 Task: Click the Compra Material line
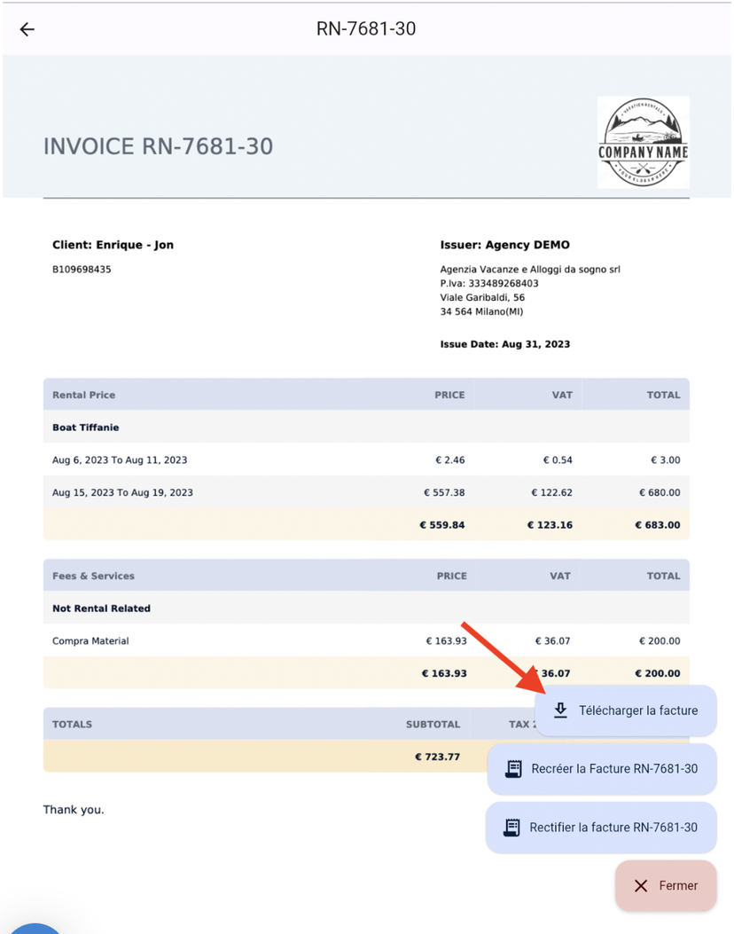90,641
